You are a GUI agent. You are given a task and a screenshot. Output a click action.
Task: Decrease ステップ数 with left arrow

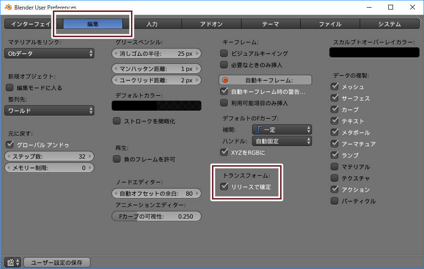(x=9, y=156)
